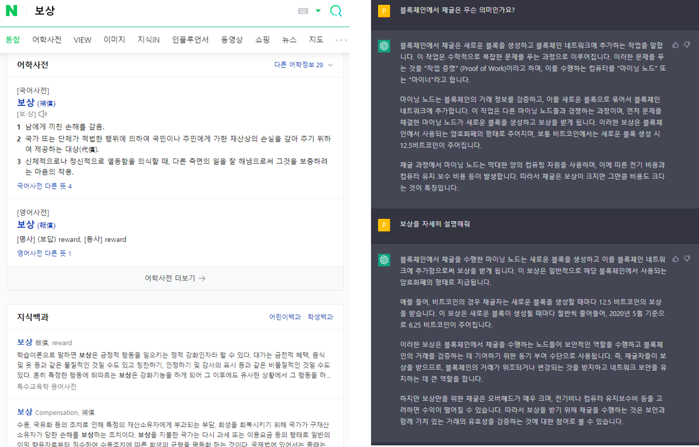Click 어학사전 더보기 button

coord(175,278)
